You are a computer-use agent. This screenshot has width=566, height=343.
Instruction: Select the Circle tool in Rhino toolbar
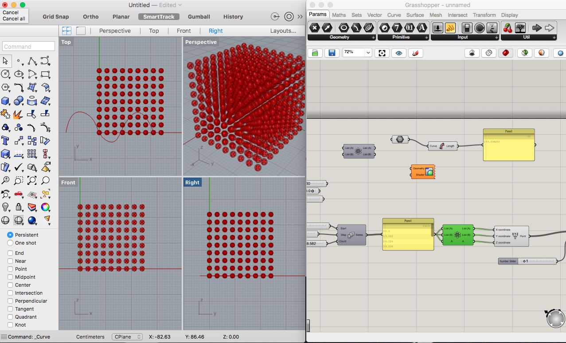(x=5, y=74)
